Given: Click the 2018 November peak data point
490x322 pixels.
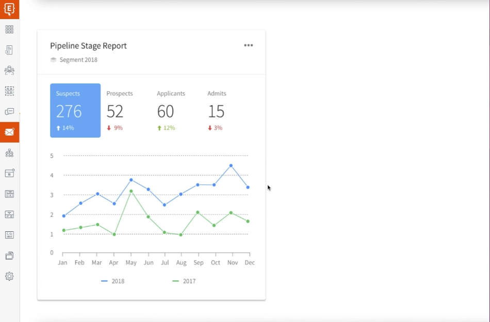Looking at the screenshot, I should [x=231, y=166].
